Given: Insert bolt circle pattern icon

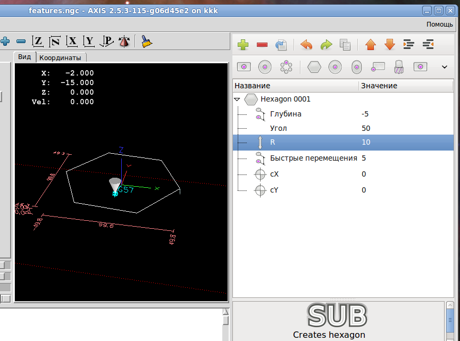Looking at the screenshot, I should [x=286, y=67].
